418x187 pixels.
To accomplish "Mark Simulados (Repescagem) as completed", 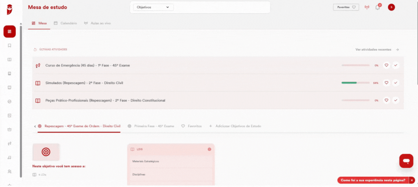I will pyautogui.click(x=396, y=83).
